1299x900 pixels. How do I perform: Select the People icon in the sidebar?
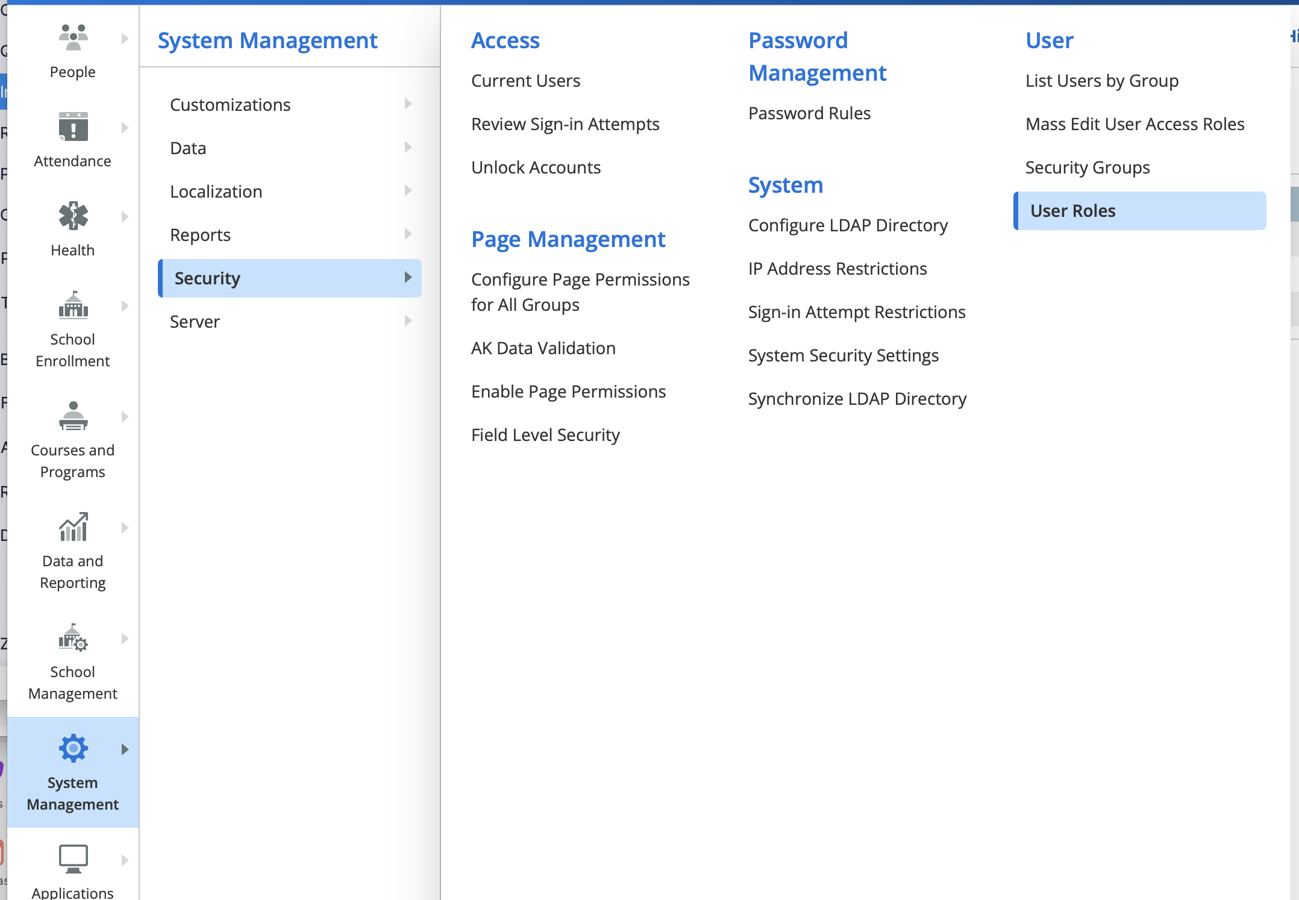pyautogui.click(x=72, y=37)
